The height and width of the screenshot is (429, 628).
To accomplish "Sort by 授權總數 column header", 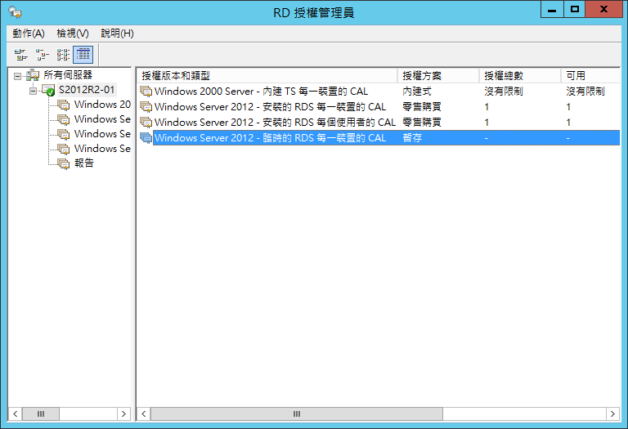I will coord(520,76).
